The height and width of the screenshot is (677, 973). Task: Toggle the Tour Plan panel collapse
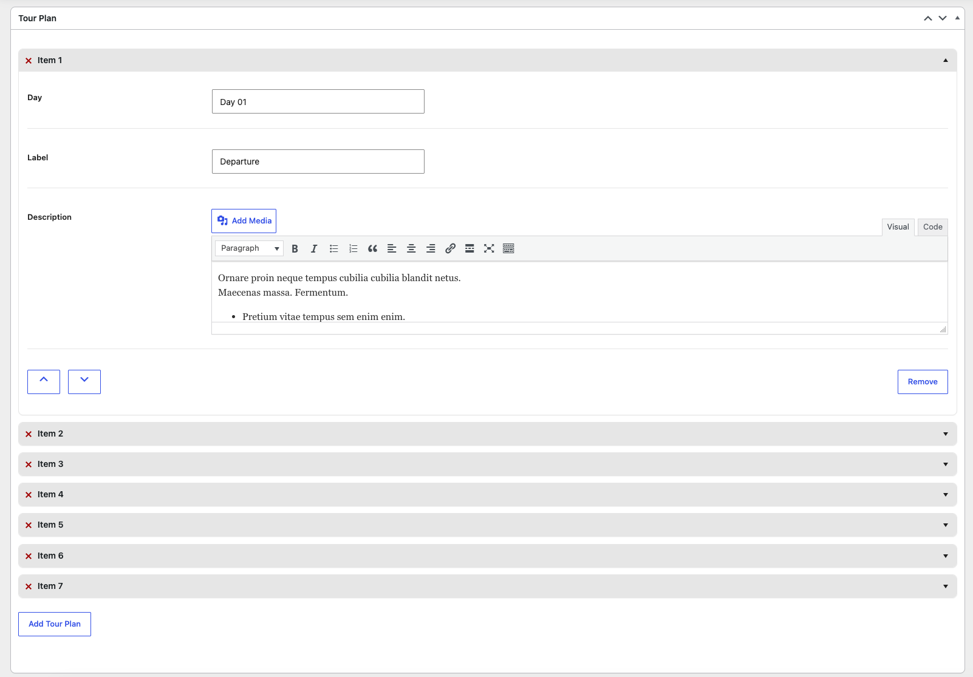[x=957, y=18]
